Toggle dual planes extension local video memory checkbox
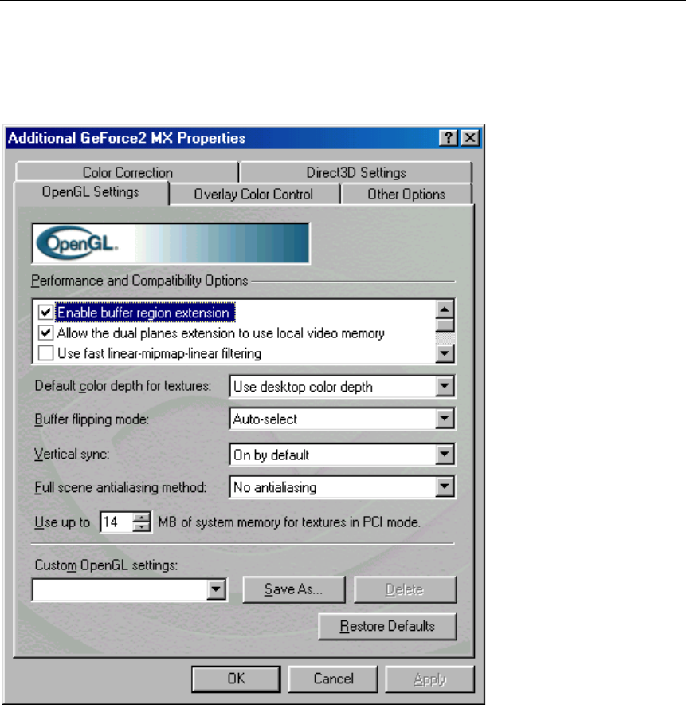686x705 pixels. coord(45,333)
